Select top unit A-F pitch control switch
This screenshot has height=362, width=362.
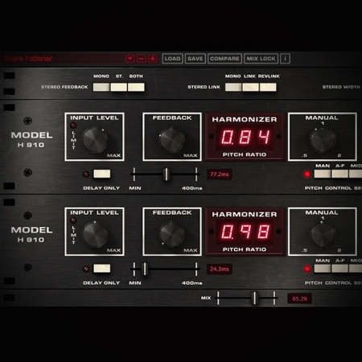[339, 174]
